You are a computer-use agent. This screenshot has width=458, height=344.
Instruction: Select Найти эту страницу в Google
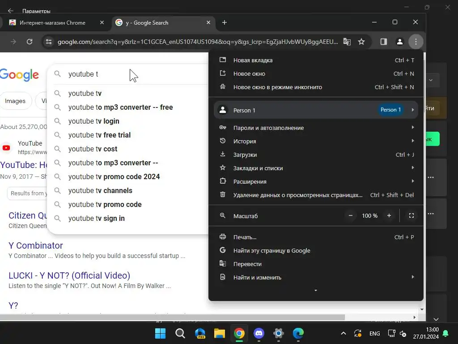tap(316, 251)
